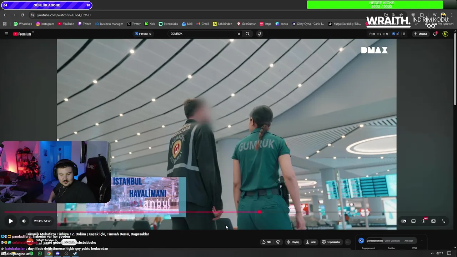The height and width of the screenshot is (257, 457).
Task: Open the Mail bookmark
Action: tap(187, 24)
